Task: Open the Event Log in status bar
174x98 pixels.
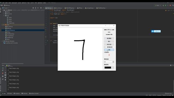Action: pyautogui.click(x=168, y=93)
